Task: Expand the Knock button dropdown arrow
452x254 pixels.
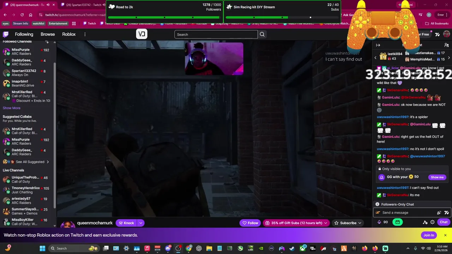Action: coord(141,223)
